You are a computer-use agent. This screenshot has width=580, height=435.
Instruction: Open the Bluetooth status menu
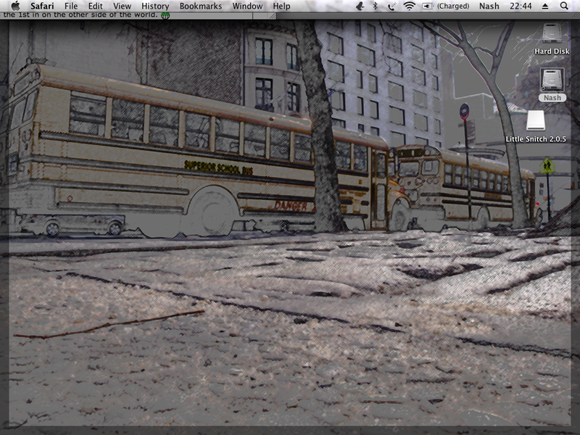[x=375, y=6]
